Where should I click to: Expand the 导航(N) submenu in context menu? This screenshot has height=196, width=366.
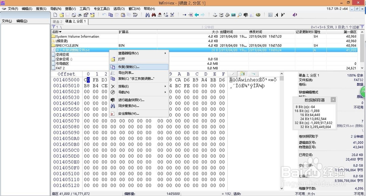click(139, 92)
